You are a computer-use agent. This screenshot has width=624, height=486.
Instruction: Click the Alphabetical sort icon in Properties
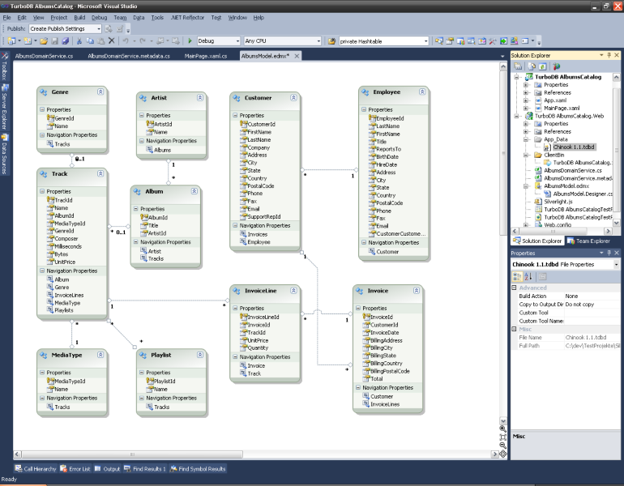point(528,276)
